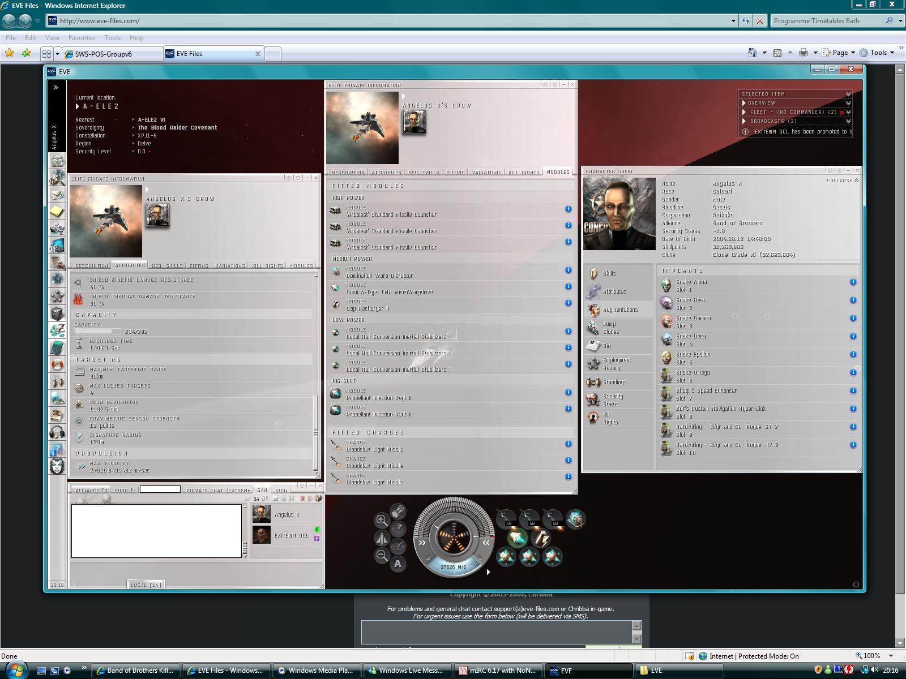Show info for Snake Omega implant
Image resolution: width=906 pixels, height=679 pixels.
[853, 372]
